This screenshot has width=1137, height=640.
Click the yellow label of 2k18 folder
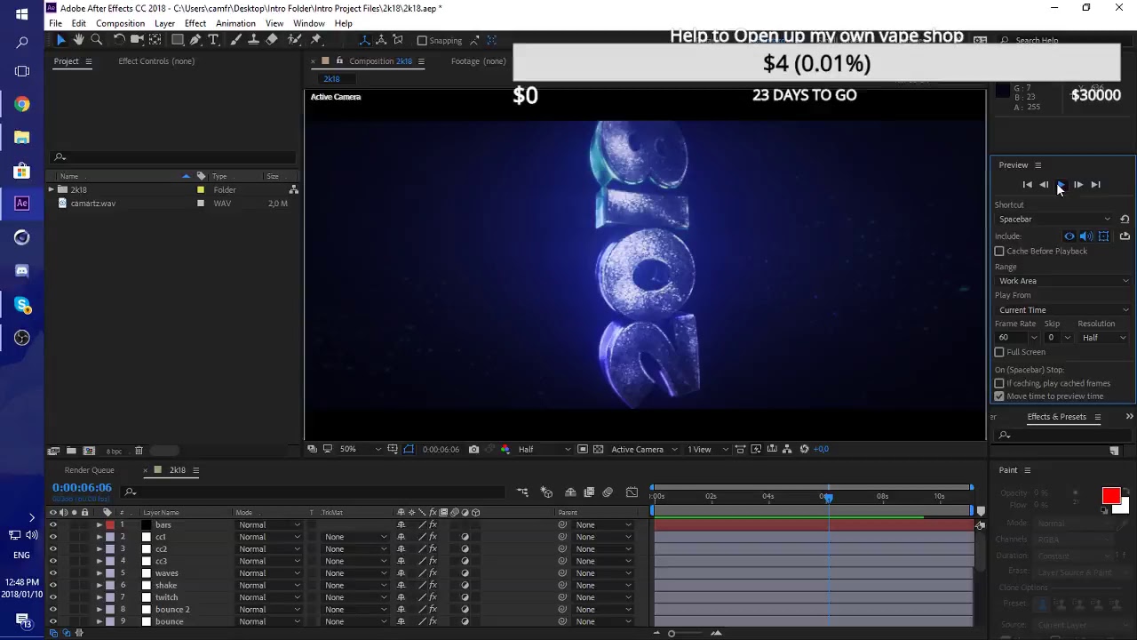[201, 190]
